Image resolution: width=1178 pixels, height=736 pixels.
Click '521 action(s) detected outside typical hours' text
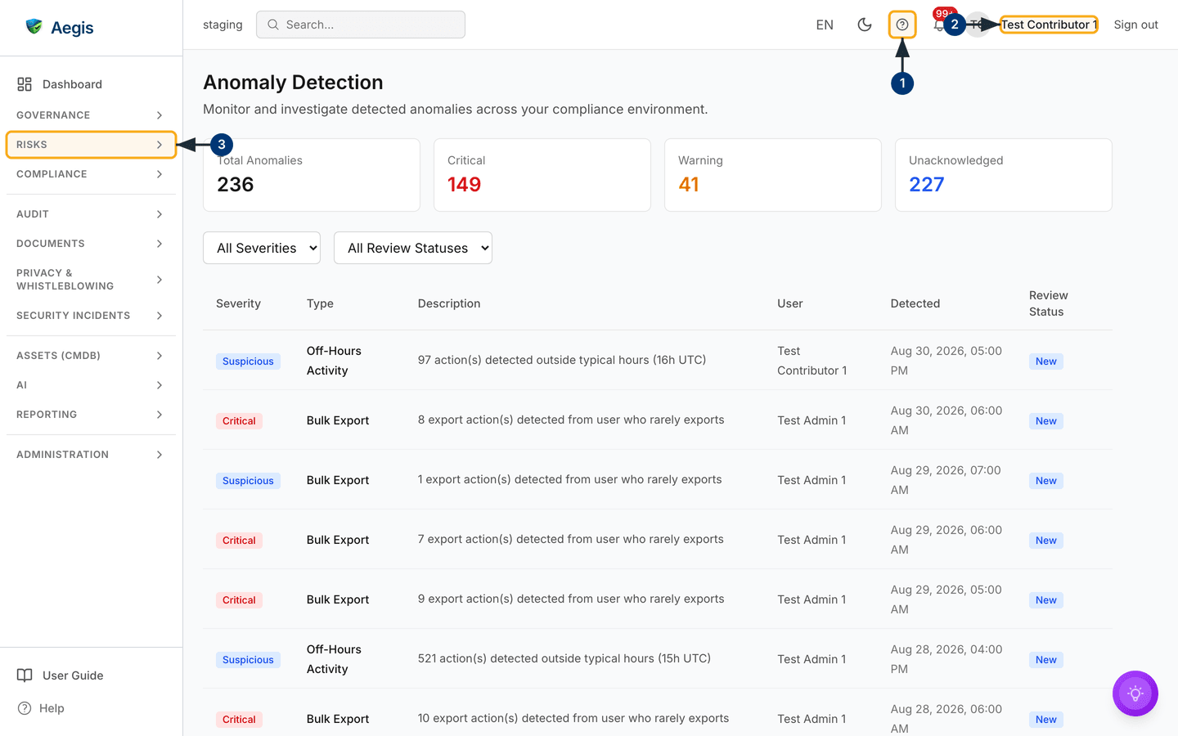564,658
